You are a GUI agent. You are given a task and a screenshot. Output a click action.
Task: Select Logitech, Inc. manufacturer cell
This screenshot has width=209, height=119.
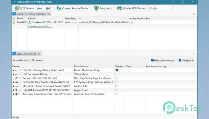click(81, 90)
